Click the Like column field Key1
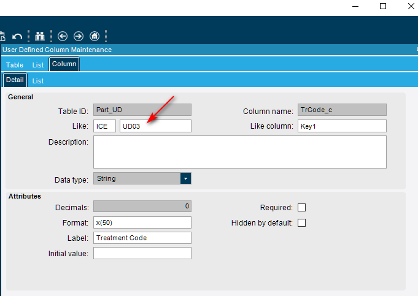The height and width of the screenshot is (296, 418). pos(342,126)
